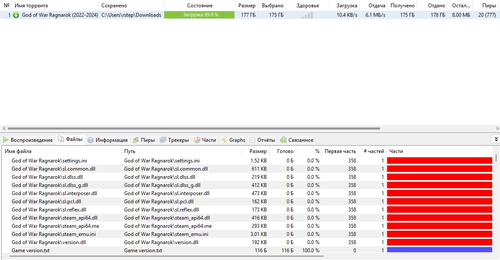Click the Pieces tab icon
This screenshot has width=500, height=260.
(x=197, y=140)
